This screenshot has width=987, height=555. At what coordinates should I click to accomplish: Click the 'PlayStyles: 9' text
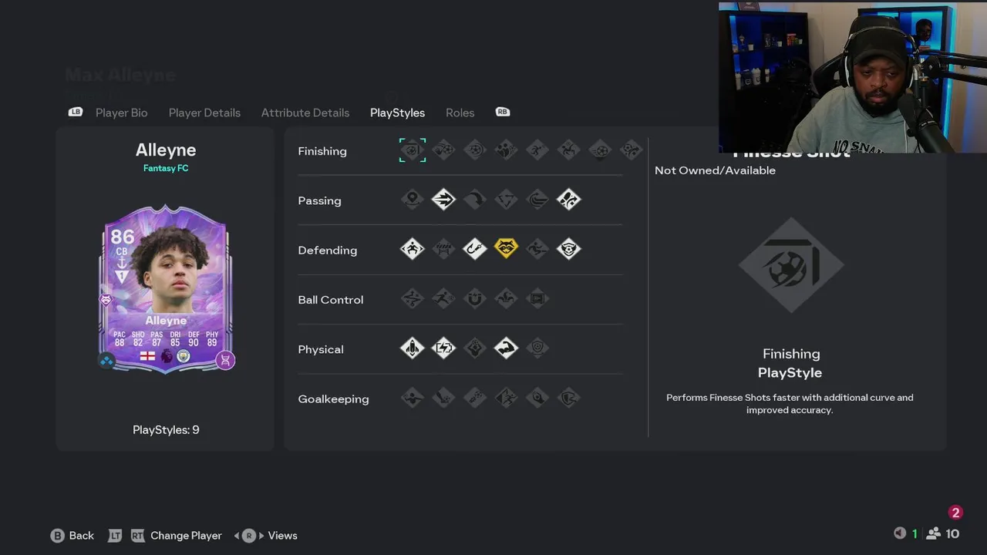point(166,429)
